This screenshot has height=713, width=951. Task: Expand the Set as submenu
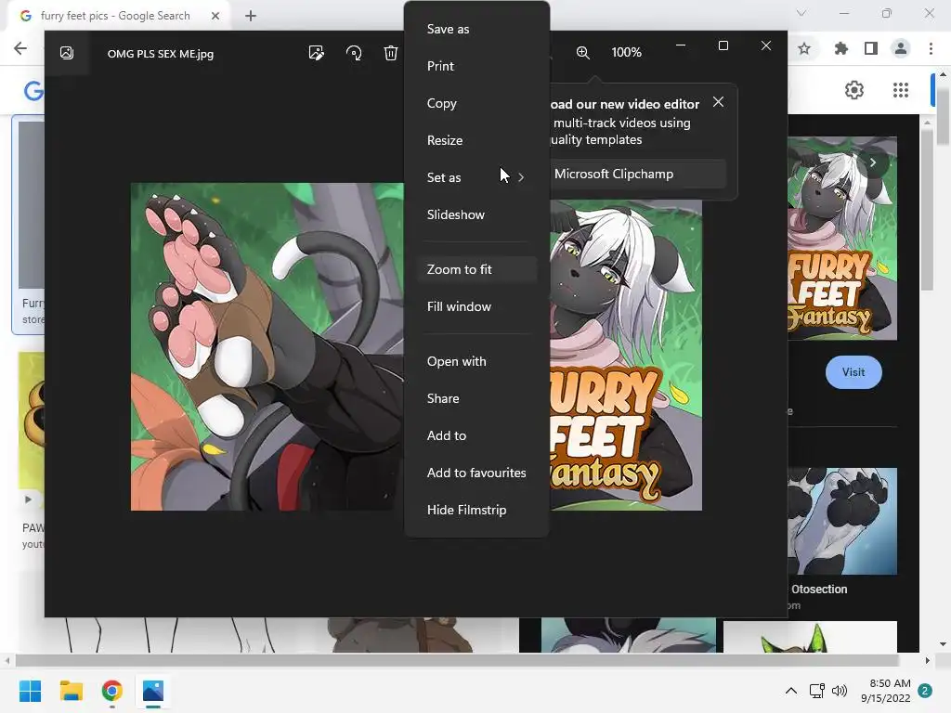coord(476,177)
